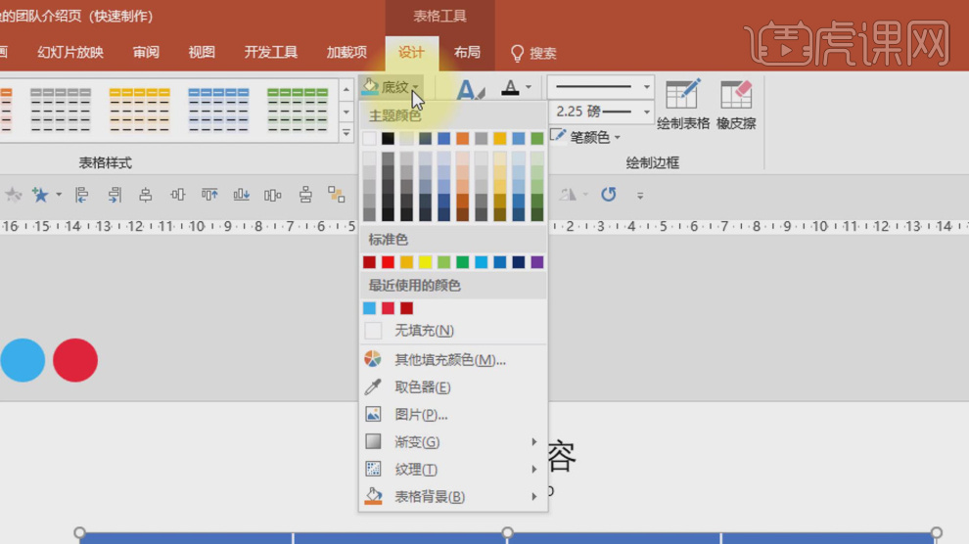Pick the orange theme color swatch
This screenshot has height=544, width=969.
(462, 138)
